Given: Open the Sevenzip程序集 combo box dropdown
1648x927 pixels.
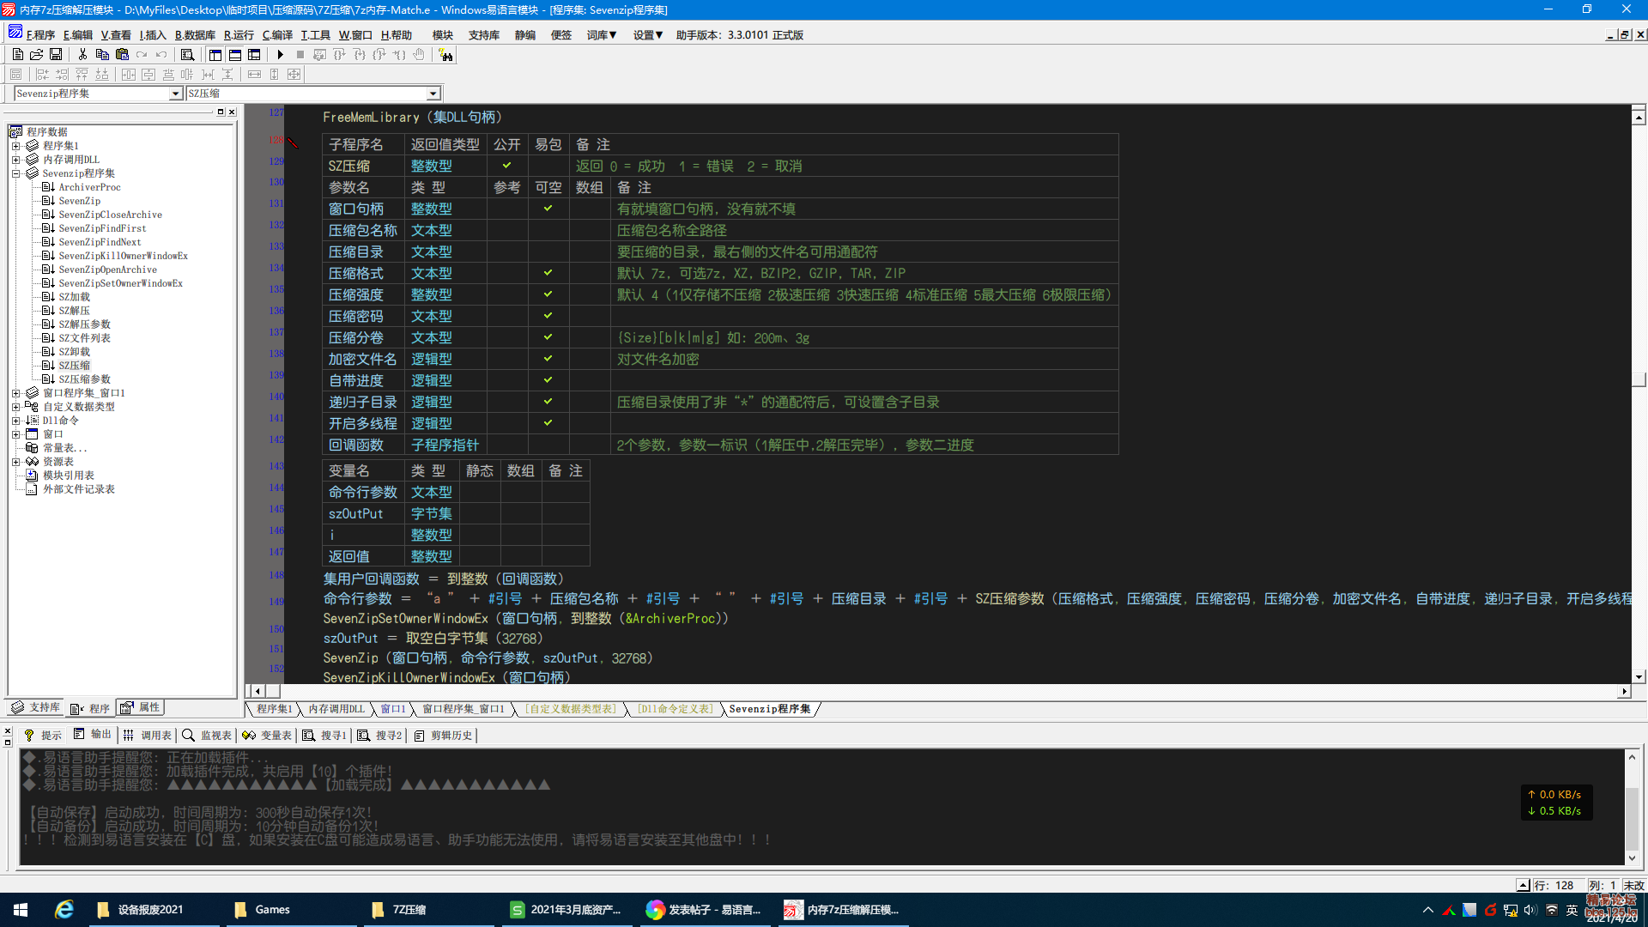Looking at the screenshot, I should point(175,94).
